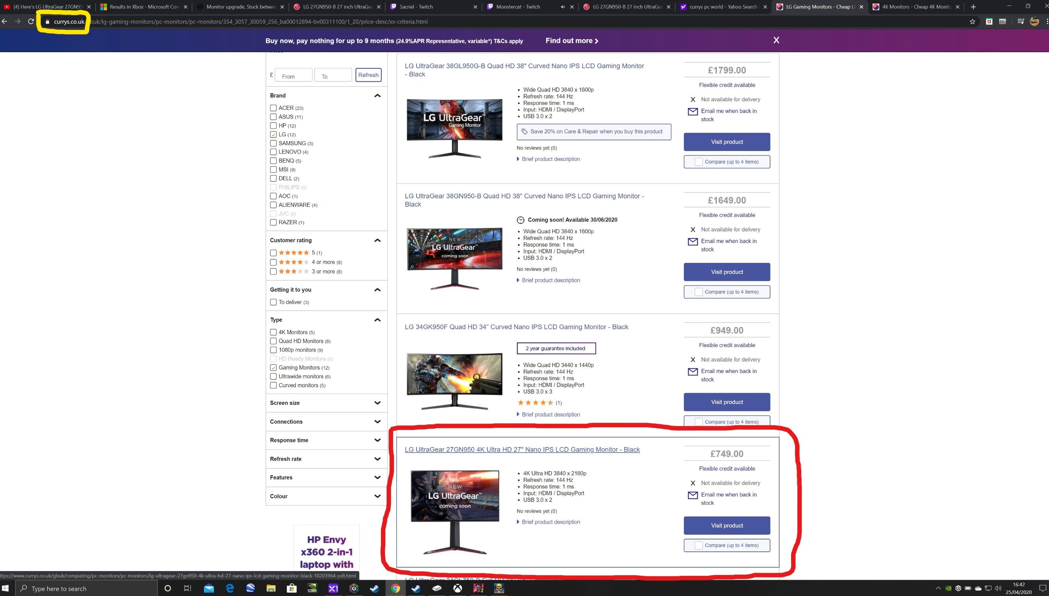Launch Mail app from taskbar
The height and width of the screenshot is (596, 1049).
[x=209, y=588]
